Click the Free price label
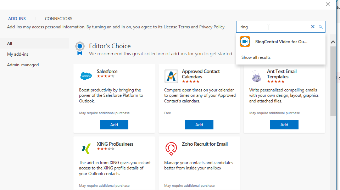This screenshot has width=340, height=190. point(167,113)
